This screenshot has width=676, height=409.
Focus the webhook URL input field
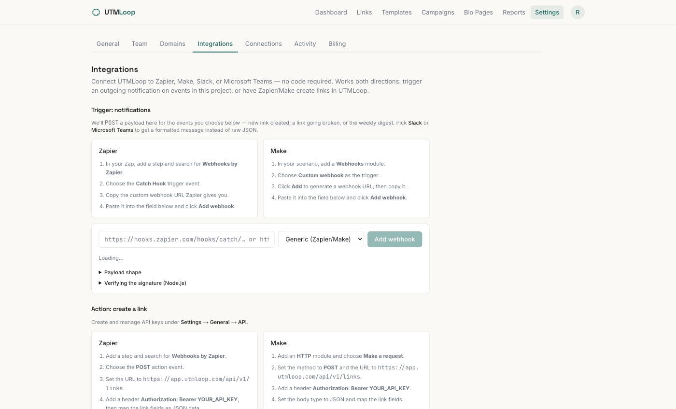[186, 239]
